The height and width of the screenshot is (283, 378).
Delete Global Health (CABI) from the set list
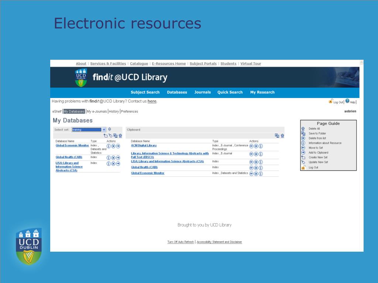click(113, 158)
